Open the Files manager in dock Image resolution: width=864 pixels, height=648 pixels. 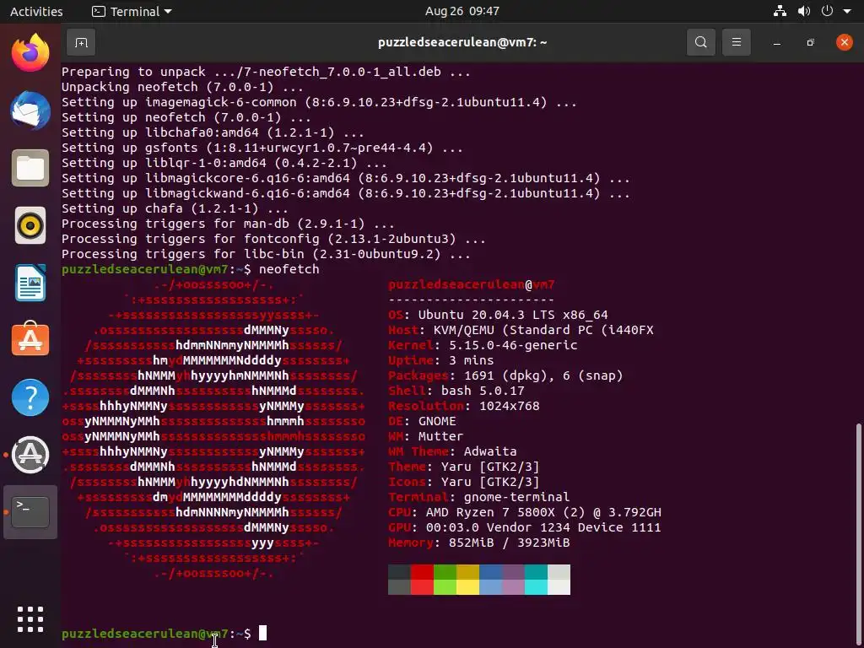click(x=30, y=168)
